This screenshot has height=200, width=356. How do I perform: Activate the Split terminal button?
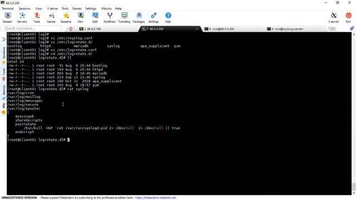click(95, 18)
